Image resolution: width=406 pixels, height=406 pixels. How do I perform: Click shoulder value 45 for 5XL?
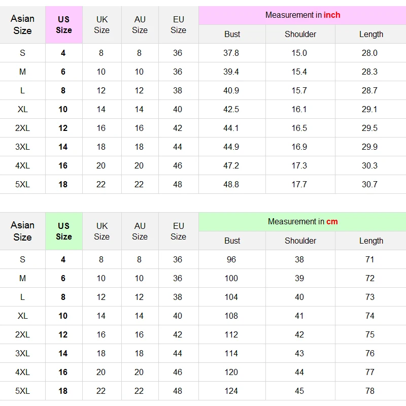pyautogui.click(x=299, y=391)
